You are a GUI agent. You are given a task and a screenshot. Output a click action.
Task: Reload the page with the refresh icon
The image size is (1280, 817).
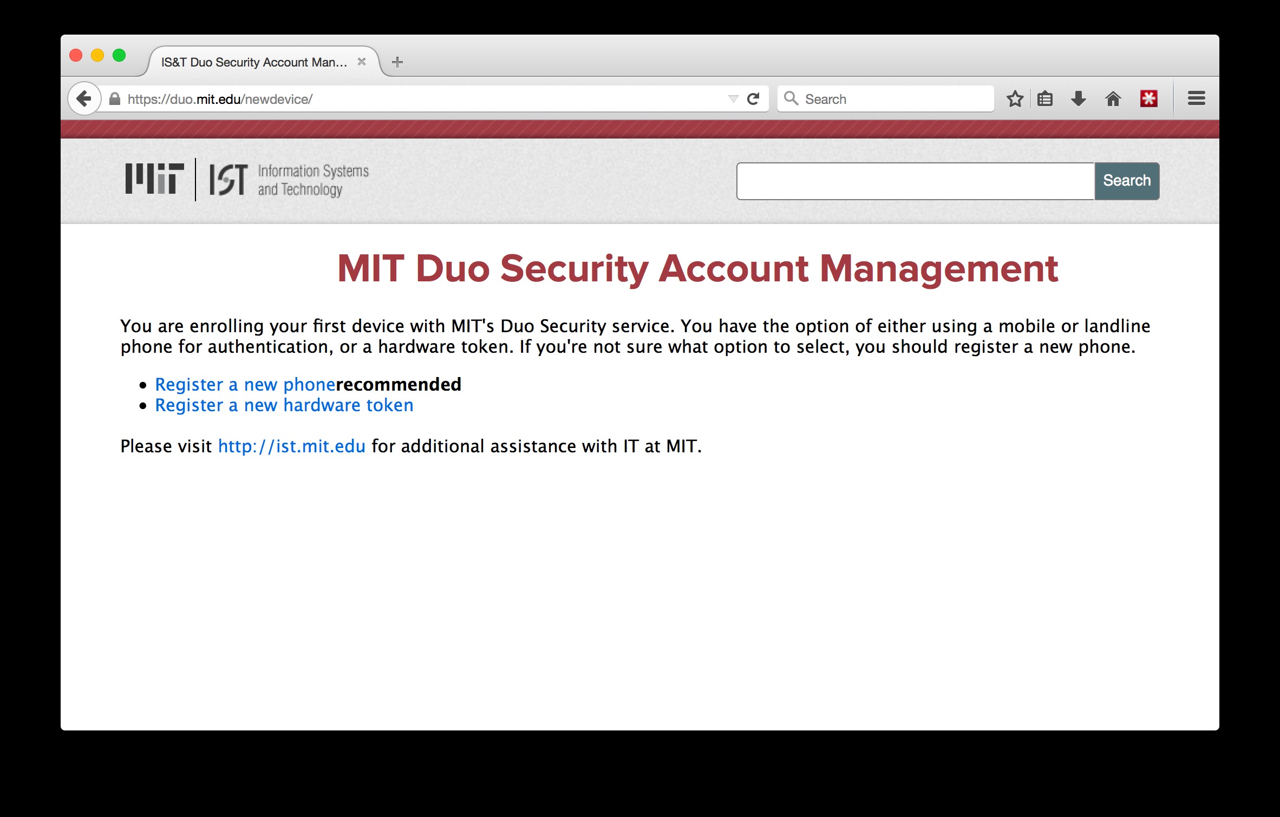tap(753, 99)
